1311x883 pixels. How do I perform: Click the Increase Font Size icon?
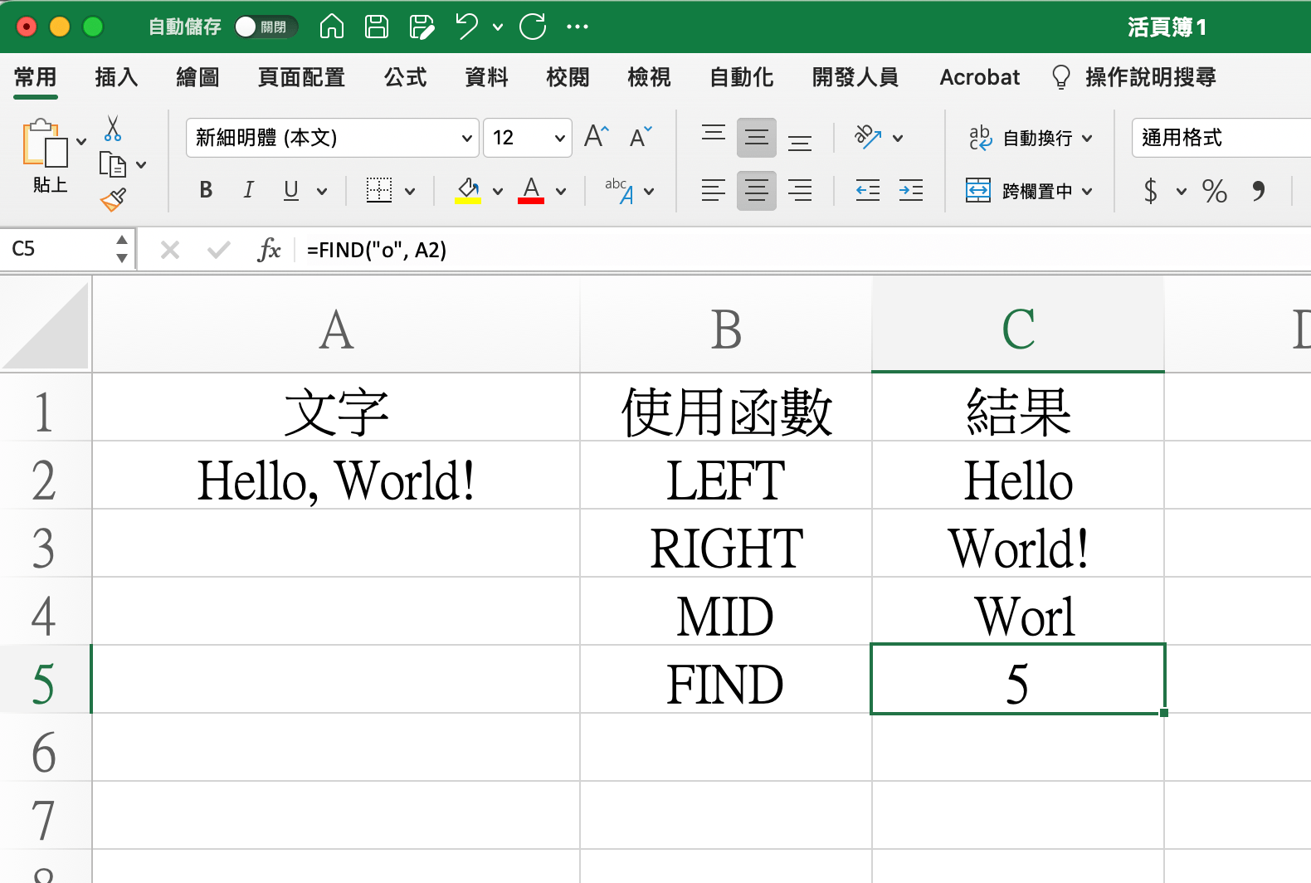596,137
